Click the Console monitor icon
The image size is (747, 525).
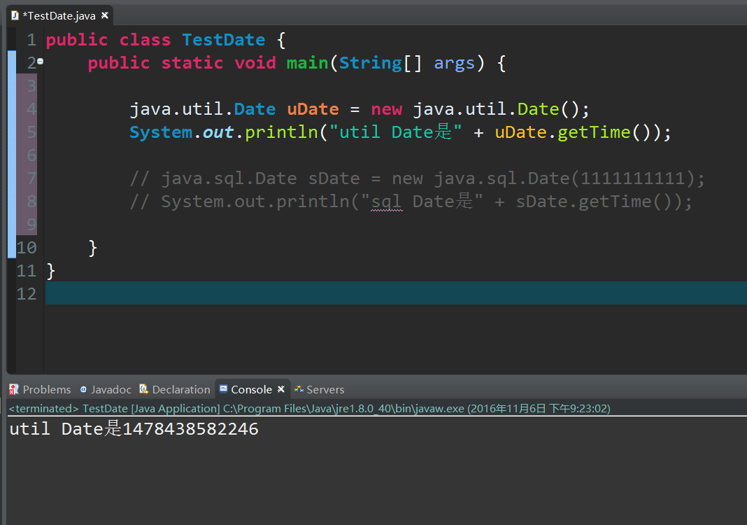coord(223,389)
